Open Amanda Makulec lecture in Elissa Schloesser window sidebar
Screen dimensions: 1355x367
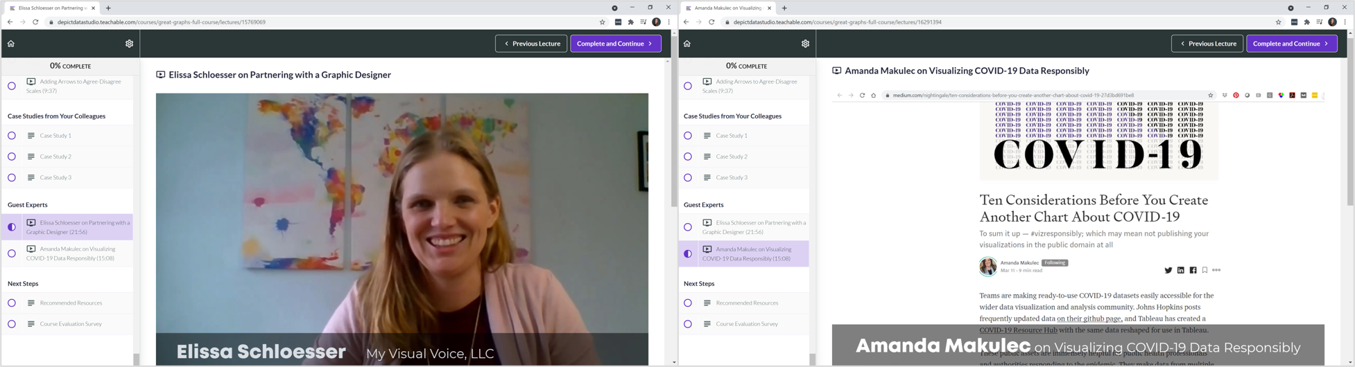[x=67, y=253]
